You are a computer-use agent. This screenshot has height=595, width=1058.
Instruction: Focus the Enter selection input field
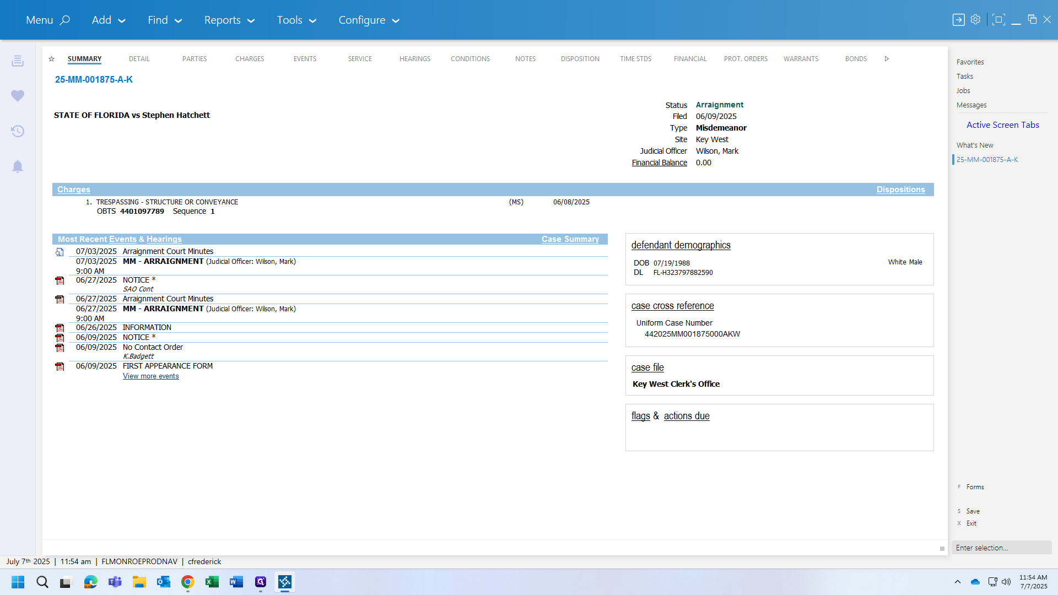coord(1001,548)
